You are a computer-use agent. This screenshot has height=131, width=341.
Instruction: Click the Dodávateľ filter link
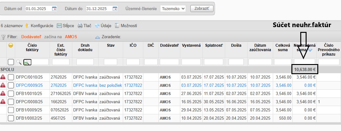pyautogui.click(x=31, y=37)
